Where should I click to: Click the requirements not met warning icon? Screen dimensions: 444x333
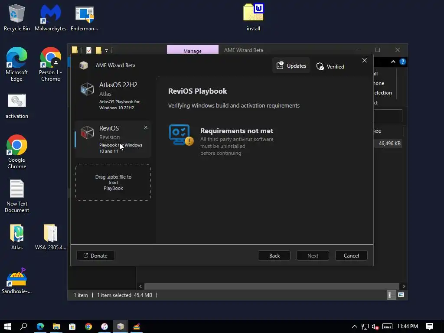(x=181, y=135)
